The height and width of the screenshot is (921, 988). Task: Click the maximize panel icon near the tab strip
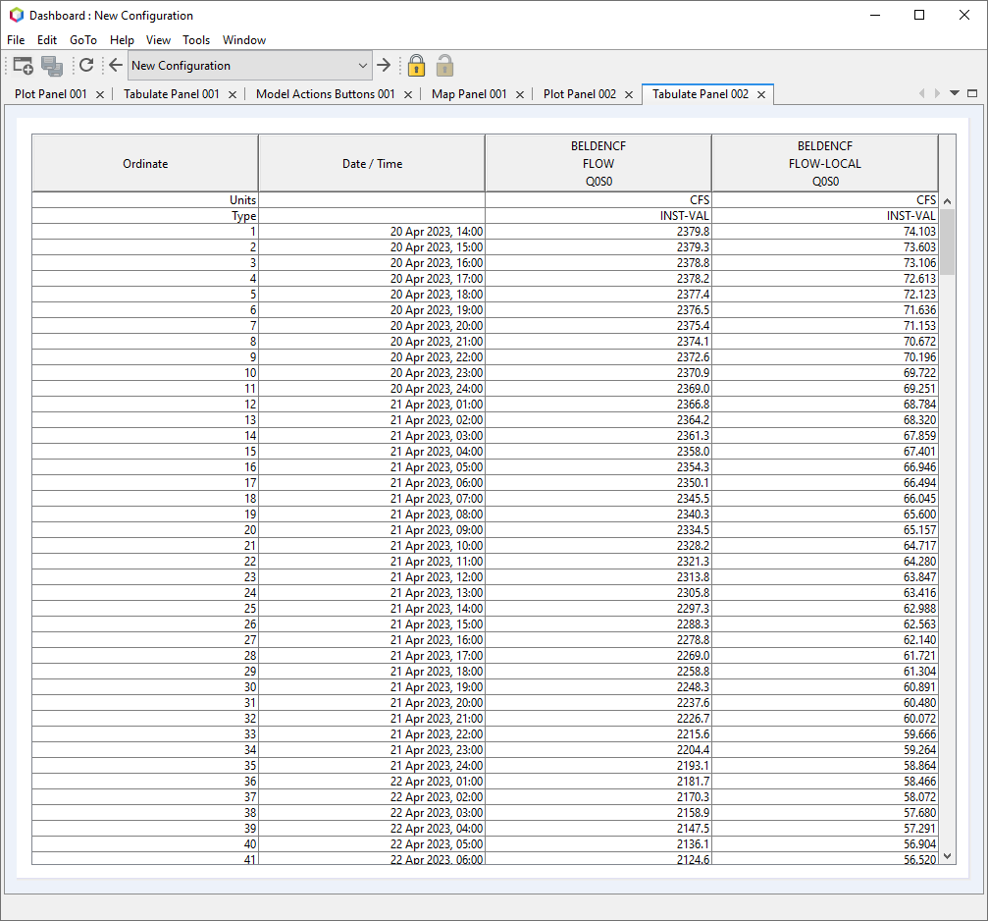click(970, 92)
